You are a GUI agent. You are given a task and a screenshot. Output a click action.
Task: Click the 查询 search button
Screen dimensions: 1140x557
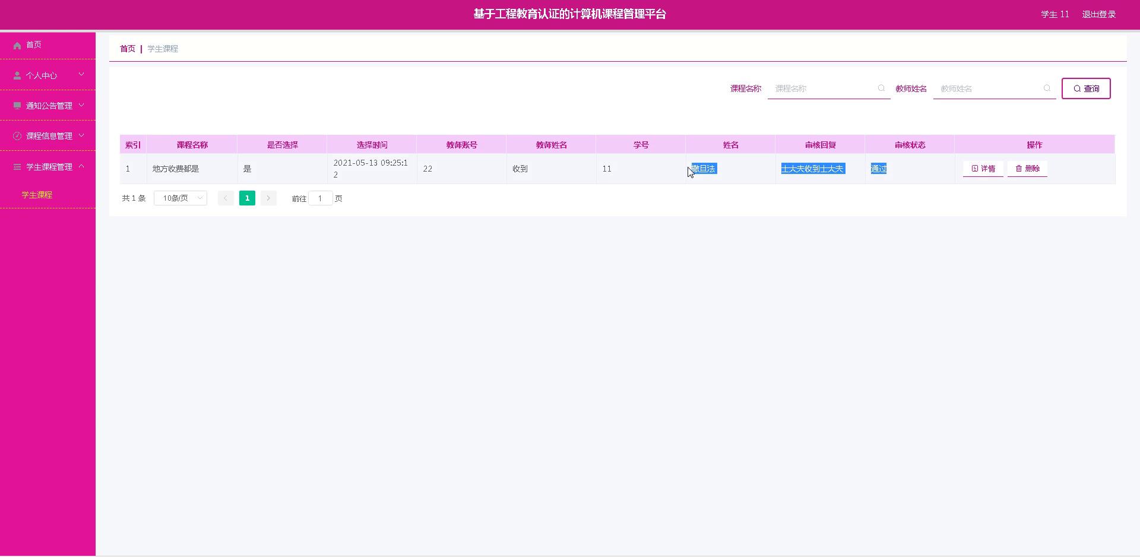1086,88
